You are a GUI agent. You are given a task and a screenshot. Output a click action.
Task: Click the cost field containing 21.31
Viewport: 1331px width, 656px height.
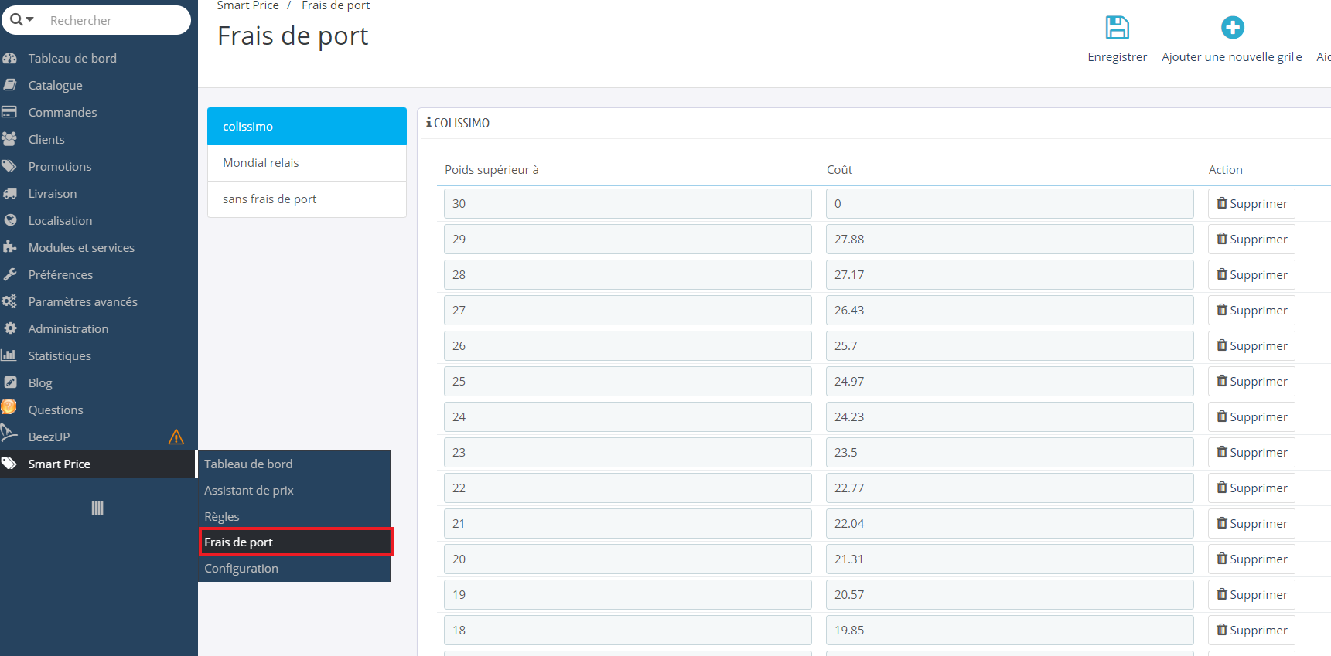pos(1010,559)
